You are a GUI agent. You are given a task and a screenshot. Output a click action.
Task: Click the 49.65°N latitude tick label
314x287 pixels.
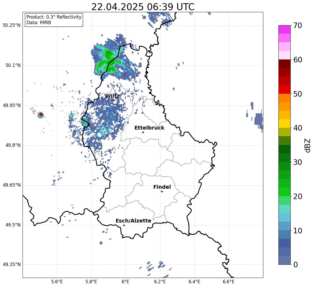pyautogui.click(x=12, y=185)
